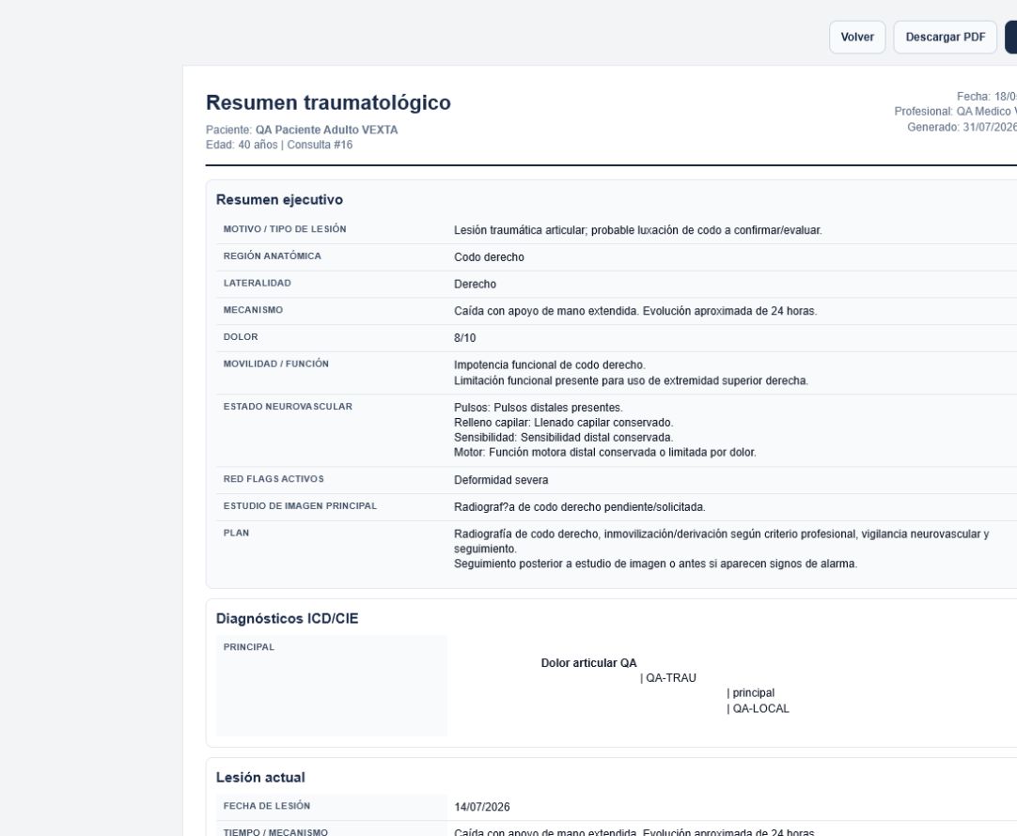1017x836 pixels.
Task: Click the 'PRINCIPAL' diagnosis label
Action: 248,647
